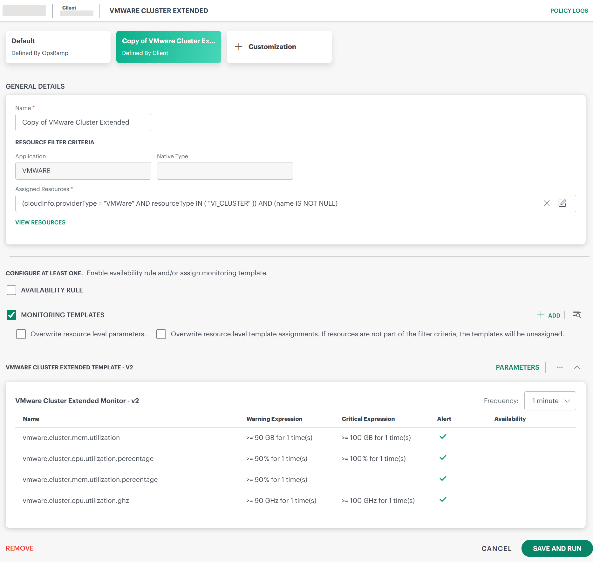This screenshot has height=562, width=593.
Task: Open the Policy Logs link
Action: click(569, 11)
